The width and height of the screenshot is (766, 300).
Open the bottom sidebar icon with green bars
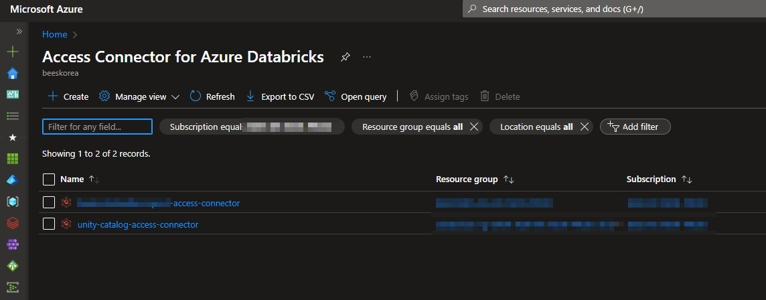[x=13, y=287]
